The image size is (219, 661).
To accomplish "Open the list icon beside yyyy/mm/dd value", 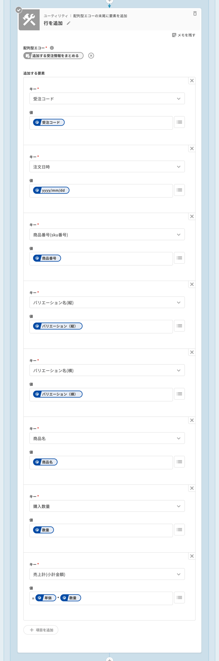I will [180, 190].
